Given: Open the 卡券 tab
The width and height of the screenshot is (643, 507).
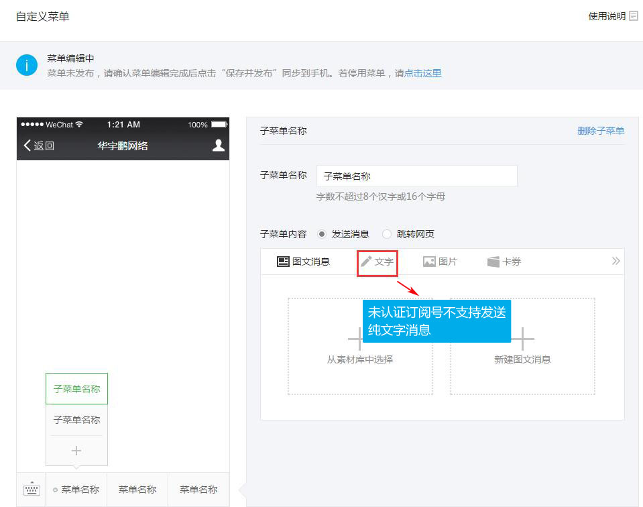Looking at the screenshot, I should coord(504,262).
